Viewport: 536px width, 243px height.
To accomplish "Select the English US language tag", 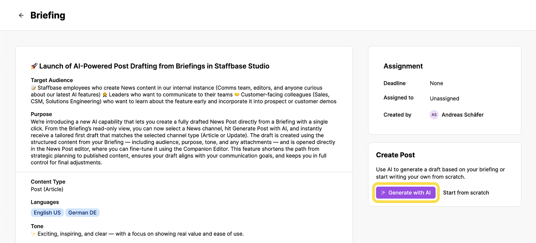I will [x=47, y=212].
